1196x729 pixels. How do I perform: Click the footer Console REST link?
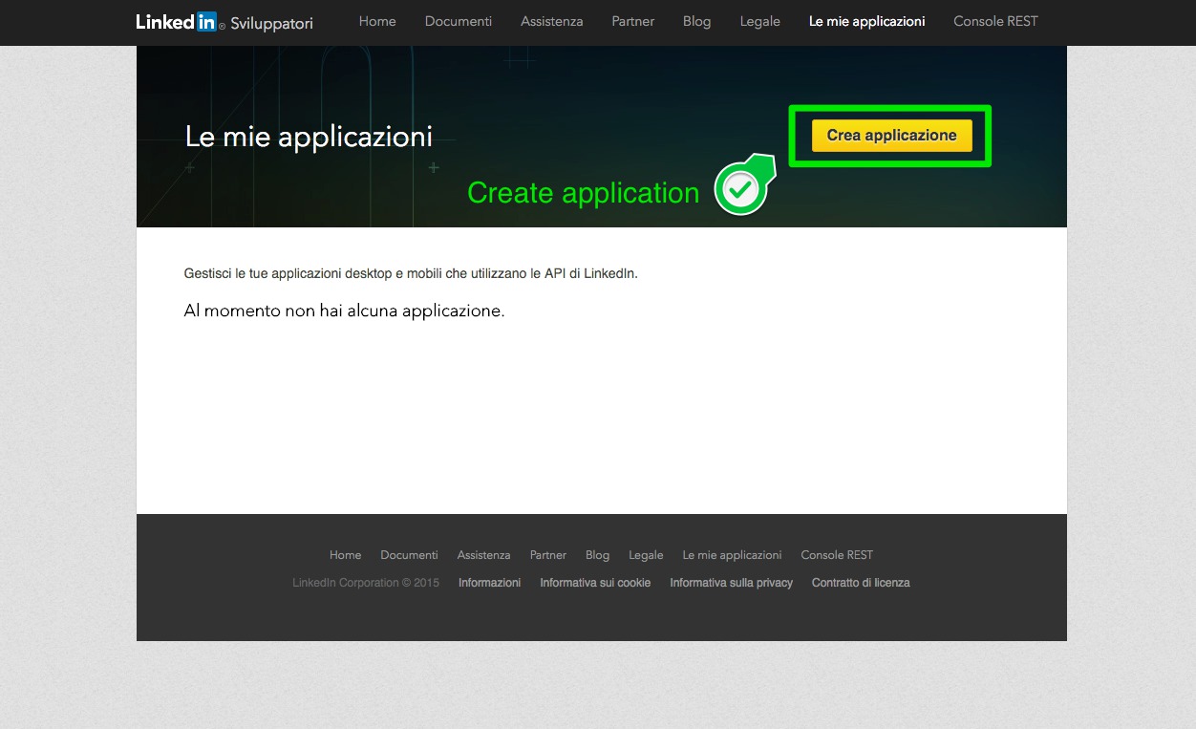[837, 555]
